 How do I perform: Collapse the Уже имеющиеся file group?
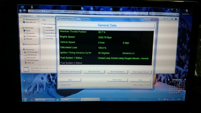42,24
